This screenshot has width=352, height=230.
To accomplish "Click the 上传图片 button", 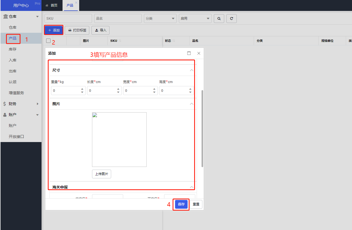I will [102, 174].
